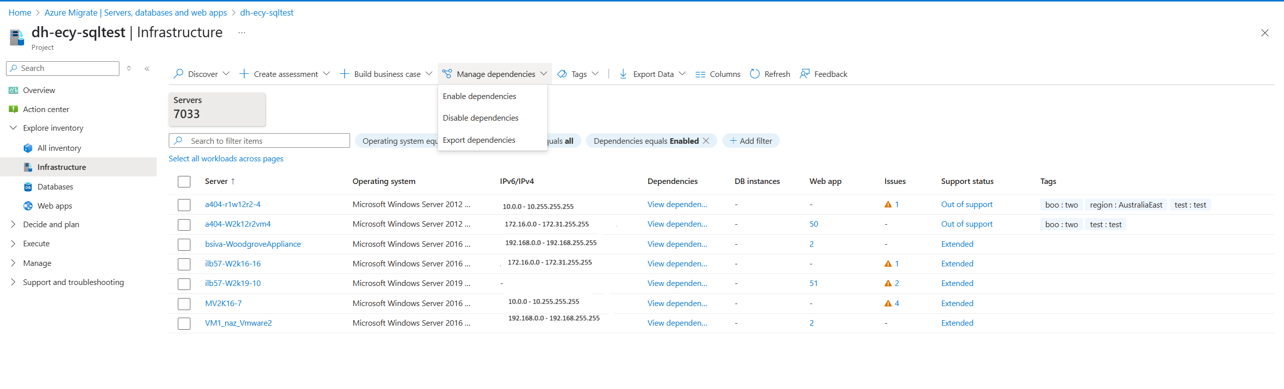Click the Feedback person icon
This screenshot has height=389, width=1284.
point(805,74)
